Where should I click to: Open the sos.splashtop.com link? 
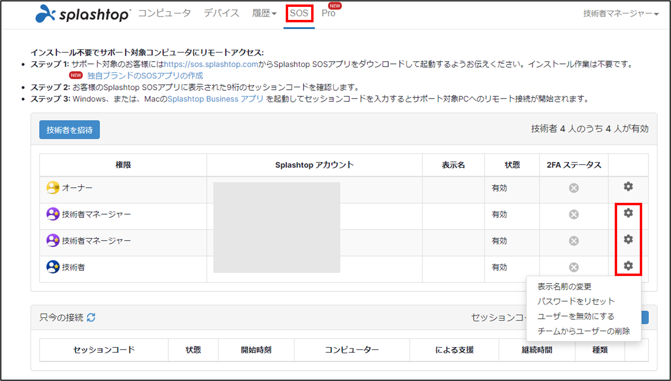[211, 64]
